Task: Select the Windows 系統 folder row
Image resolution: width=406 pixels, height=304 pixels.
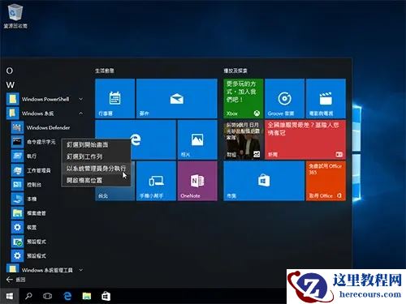Action: [x=45, y=113]
